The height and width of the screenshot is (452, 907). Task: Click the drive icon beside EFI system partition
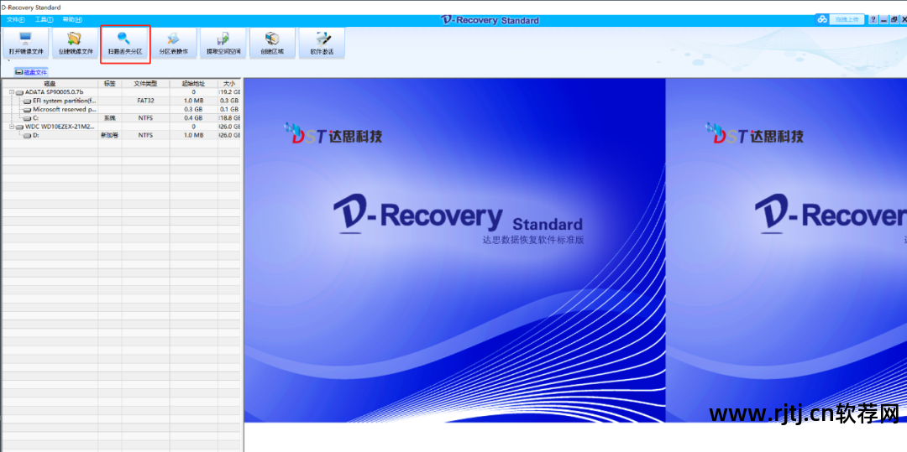pos(27,101)
